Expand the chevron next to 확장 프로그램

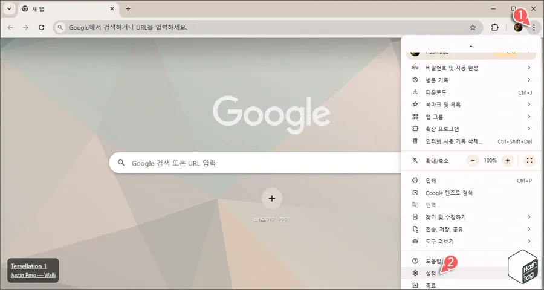pyautogui.click(x=529, y=129)
